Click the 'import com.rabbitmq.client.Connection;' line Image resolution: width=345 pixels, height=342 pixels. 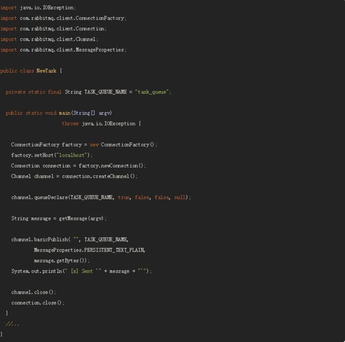tap(54, 29)
